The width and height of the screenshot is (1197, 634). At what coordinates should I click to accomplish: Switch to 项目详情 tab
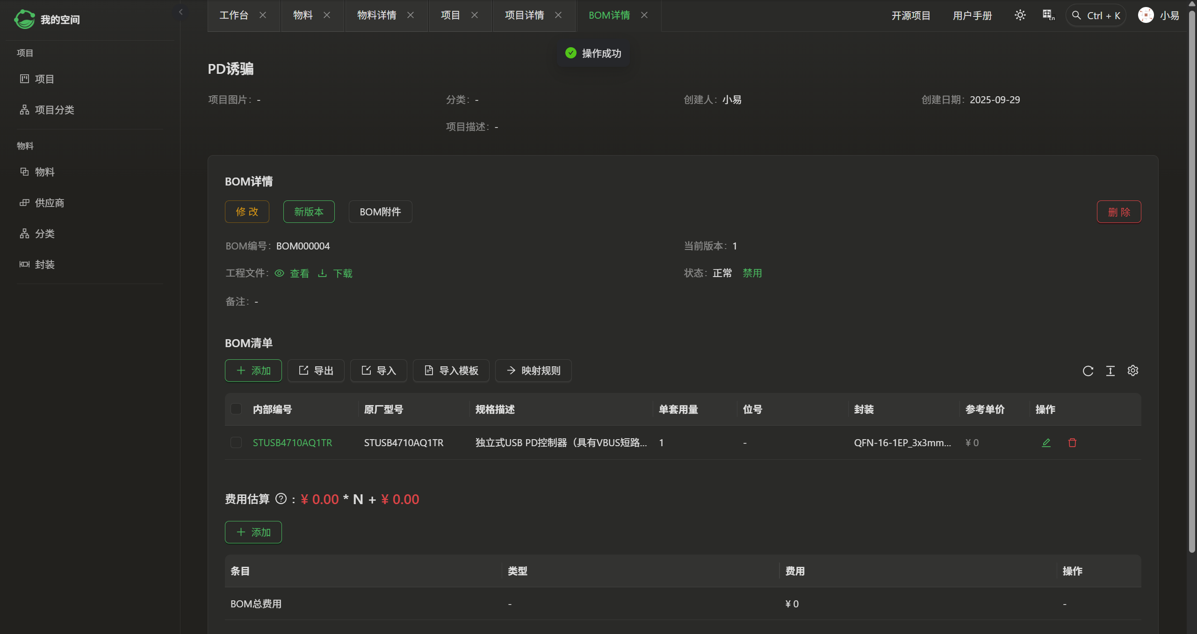pyautogui.click(x=524, y=15)
